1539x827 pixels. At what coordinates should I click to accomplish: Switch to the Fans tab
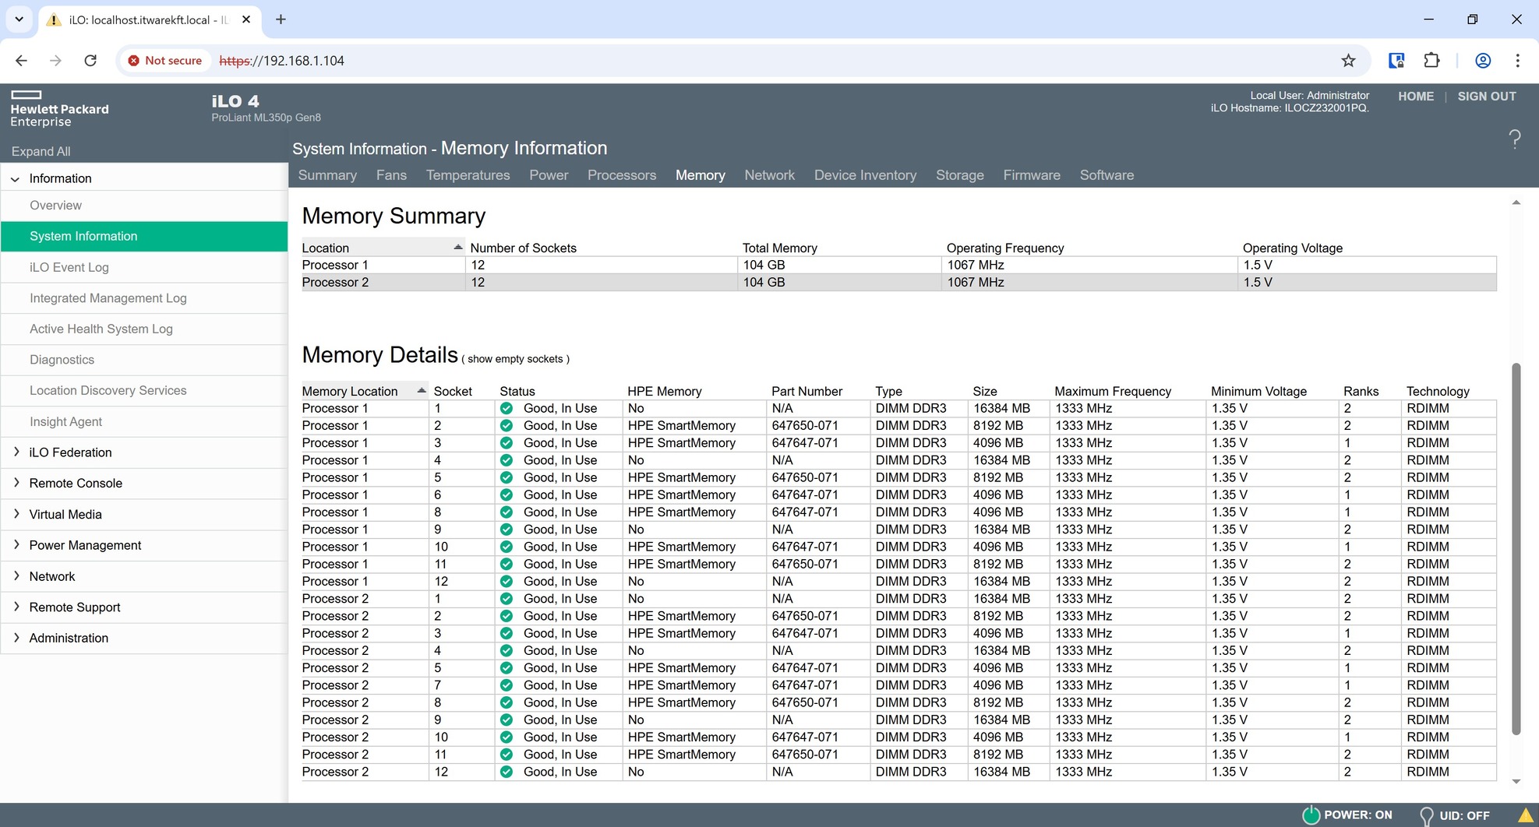(391, 175)
